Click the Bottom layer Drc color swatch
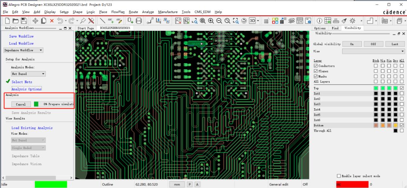This screenshot has width=407, height=188. click(395, 125)
